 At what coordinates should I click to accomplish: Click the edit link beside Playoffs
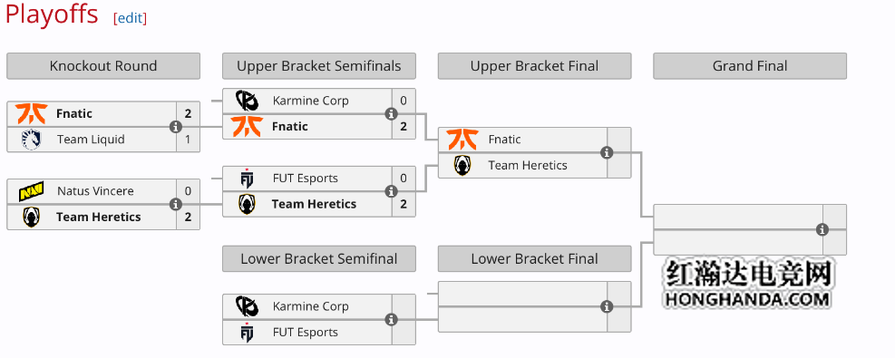[131, 18]
